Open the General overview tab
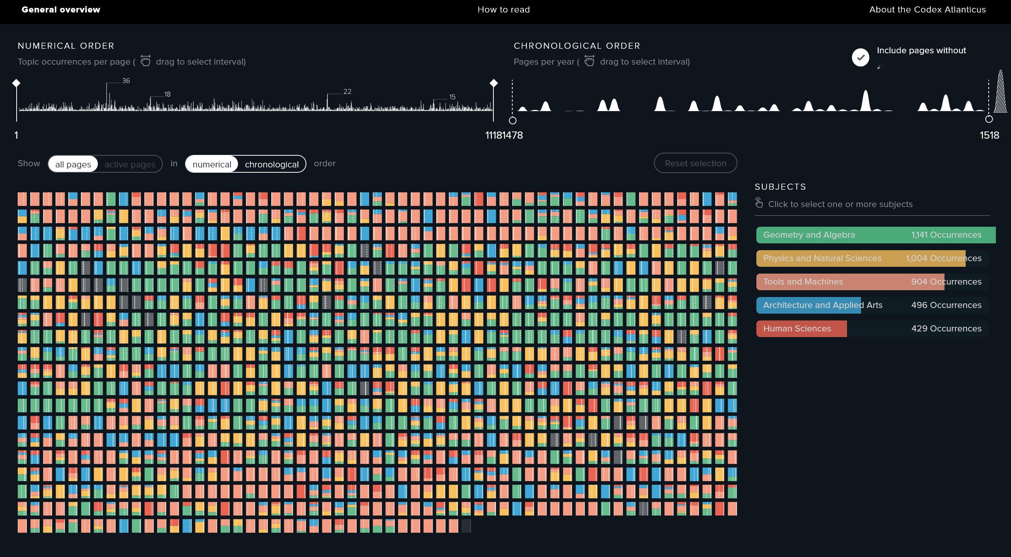 click(61, 9)
